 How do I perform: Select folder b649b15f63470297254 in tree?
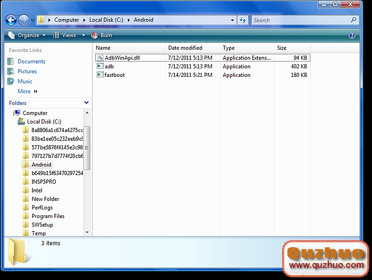[57, 173]
